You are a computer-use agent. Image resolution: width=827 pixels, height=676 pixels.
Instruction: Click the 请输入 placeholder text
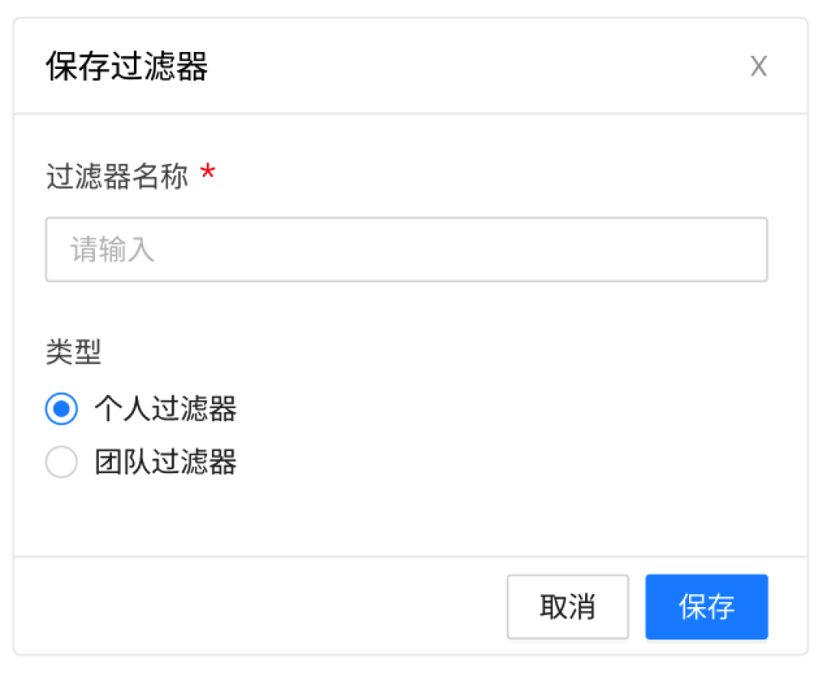pyautogui.click(x=113, y=250)
